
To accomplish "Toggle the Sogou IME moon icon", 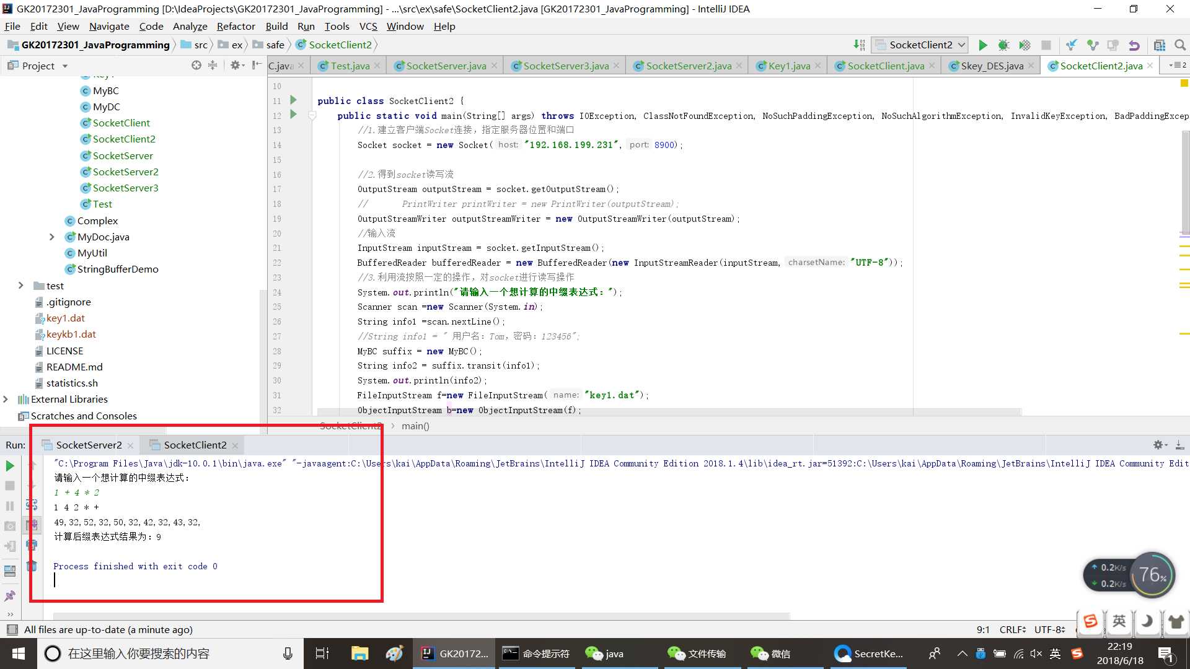I will (x=1147, y=621).
